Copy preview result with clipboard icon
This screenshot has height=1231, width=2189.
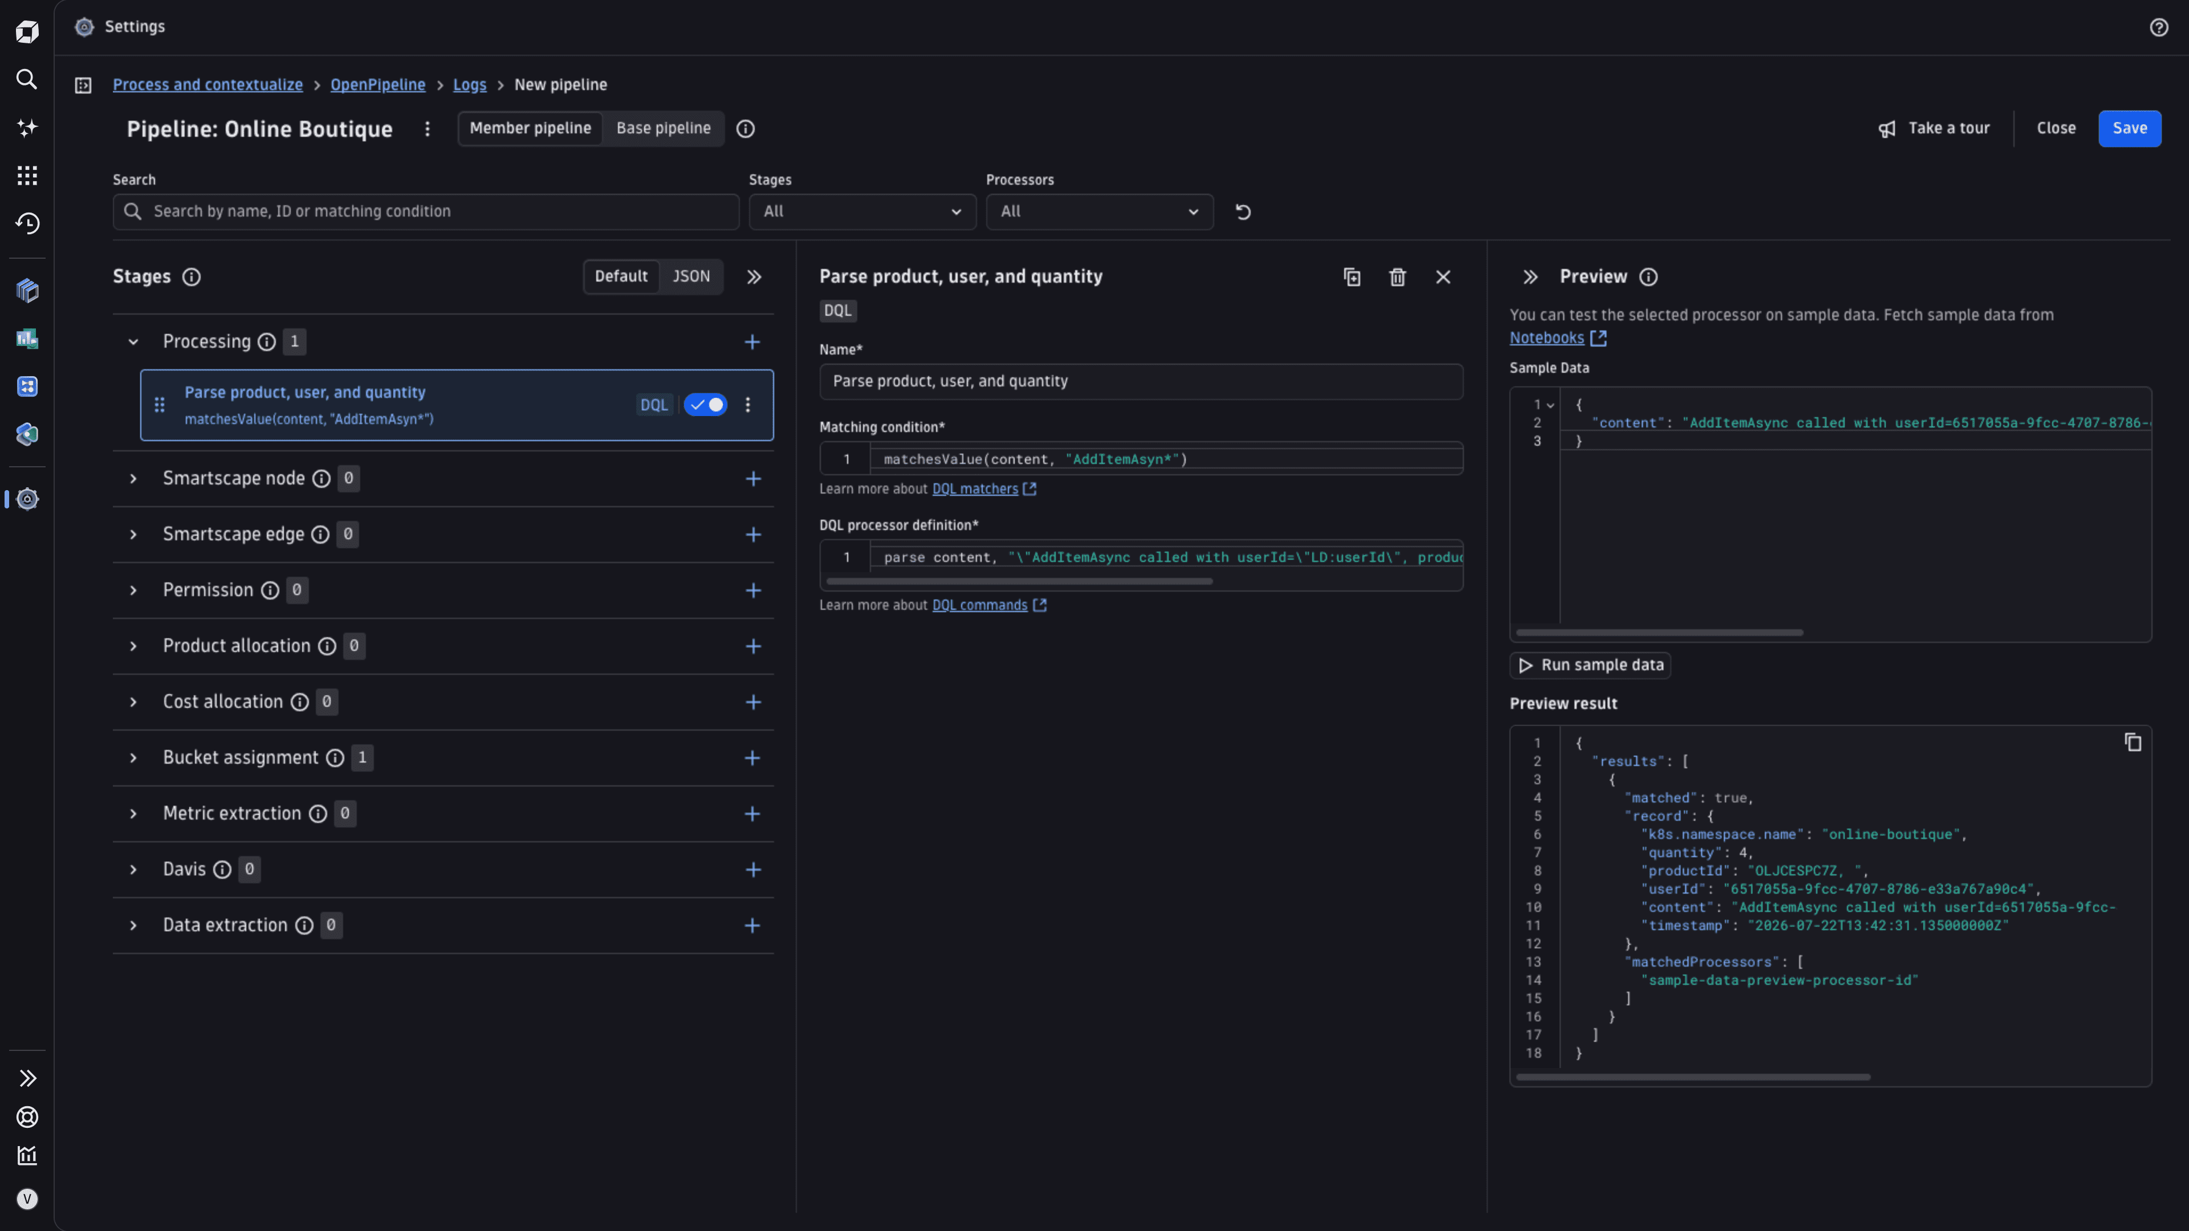(x=2133, y=743)
